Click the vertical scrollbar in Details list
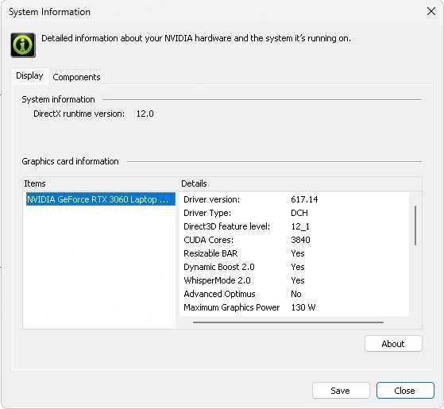The width and height of the screenshot is (444, 409). (x=415, y=226)
